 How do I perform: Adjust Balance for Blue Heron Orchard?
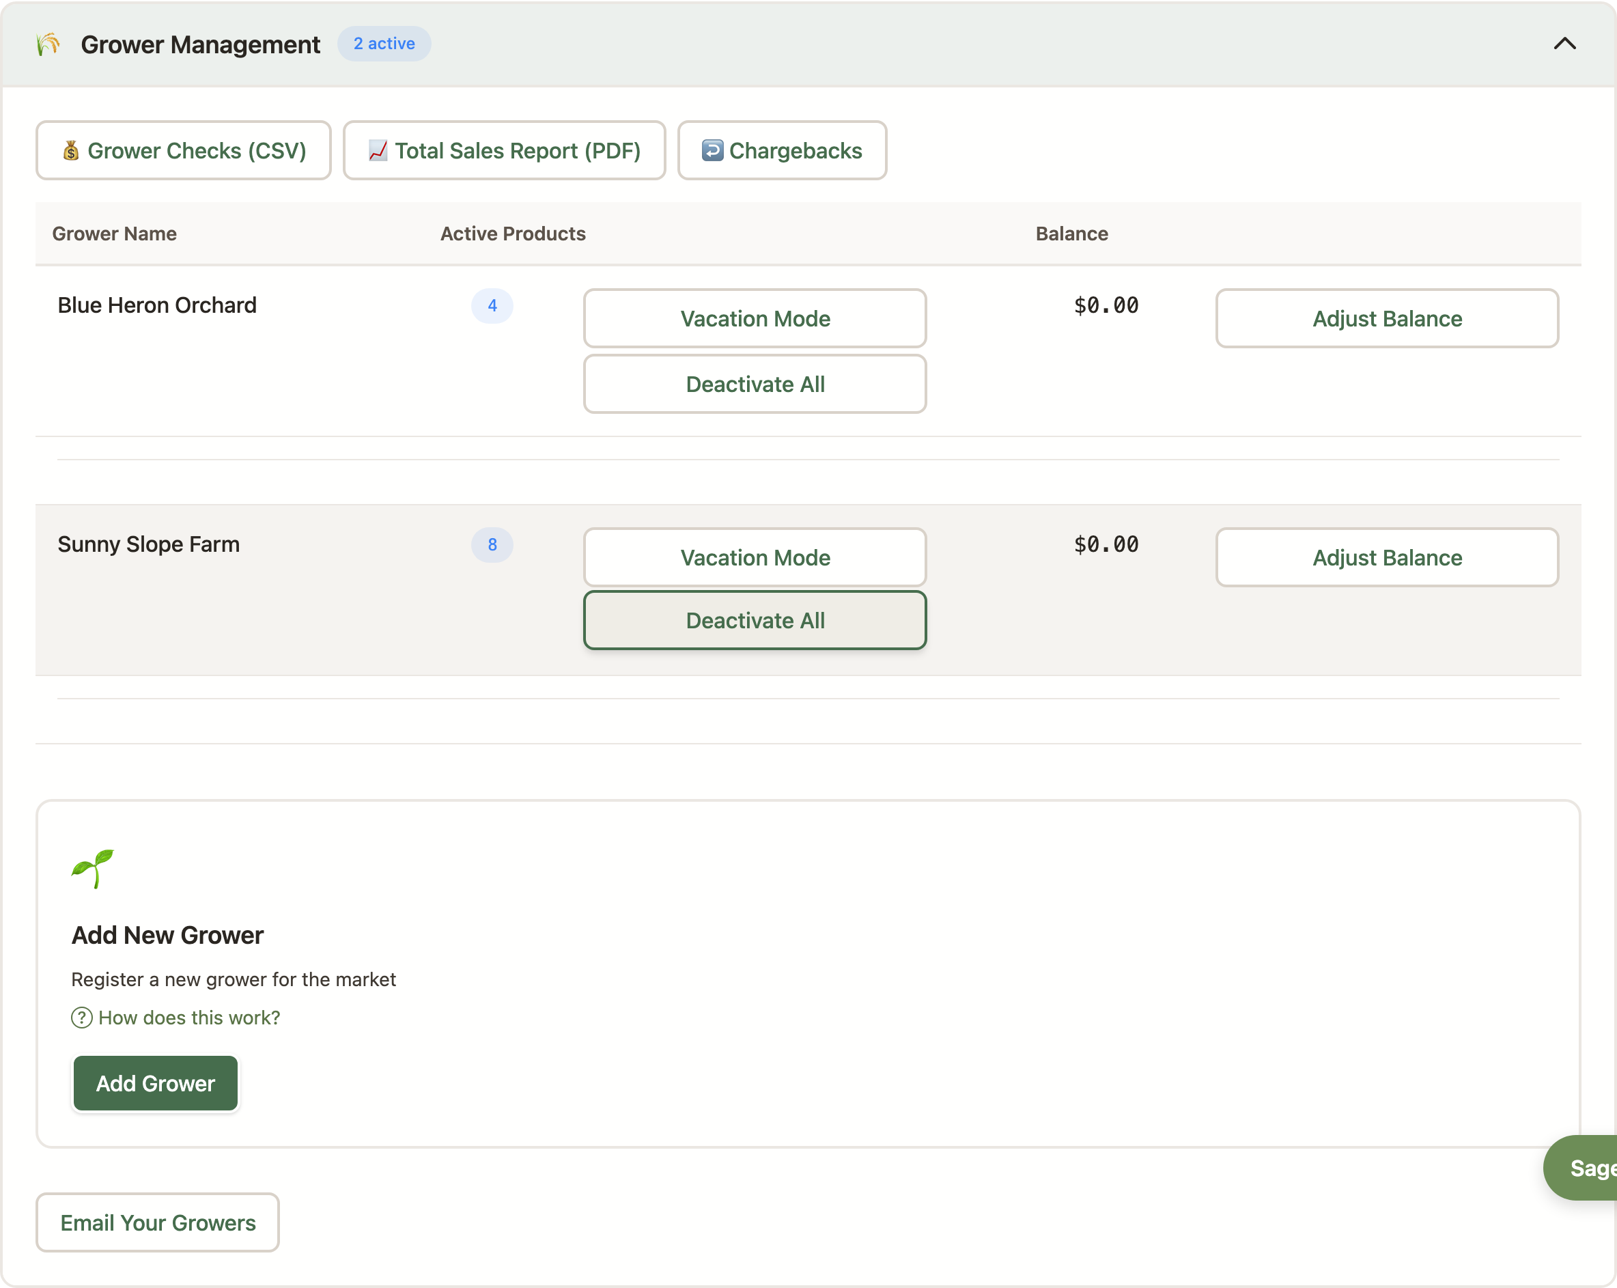click(x=1387, y=318)
